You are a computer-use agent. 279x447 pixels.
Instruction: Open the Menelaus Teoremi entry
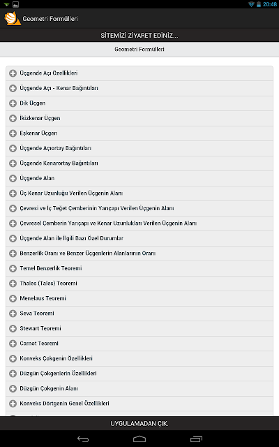[x=139, y=298]
